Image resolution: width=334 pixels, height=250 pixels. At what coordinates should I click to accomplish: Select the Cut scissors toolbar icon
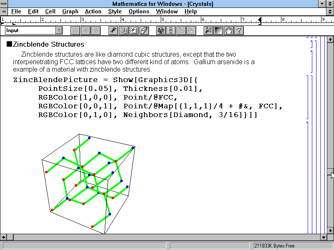113,30
